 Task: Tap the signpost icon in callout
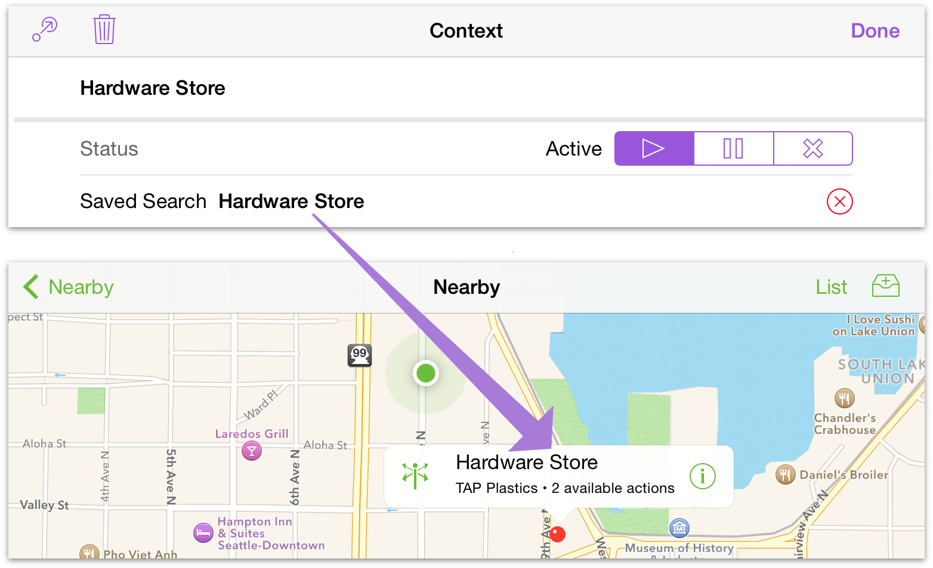415,476
